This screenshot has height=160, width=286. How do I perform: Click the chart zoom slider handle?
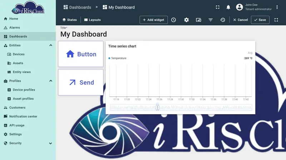(158, 107)
